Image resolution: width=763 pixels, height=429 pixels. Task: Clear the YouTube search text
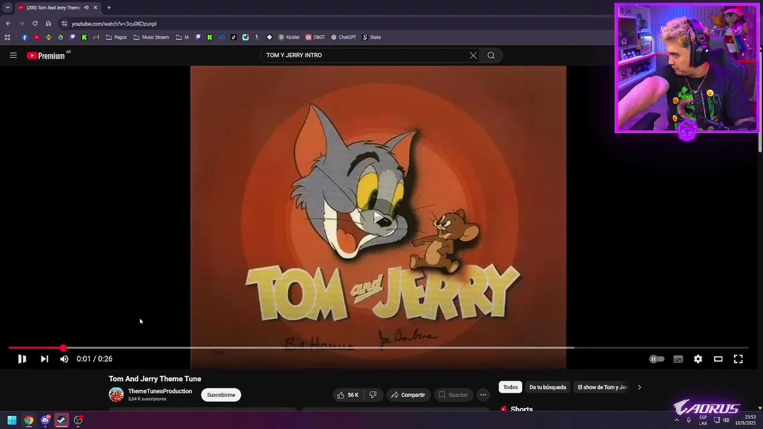point(473,55)
